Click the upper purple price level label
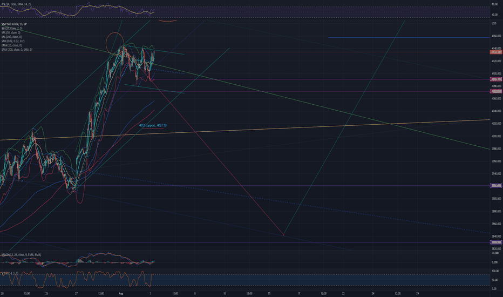The width and height of the screenshot is (503, 297). (x=496, y=186)
